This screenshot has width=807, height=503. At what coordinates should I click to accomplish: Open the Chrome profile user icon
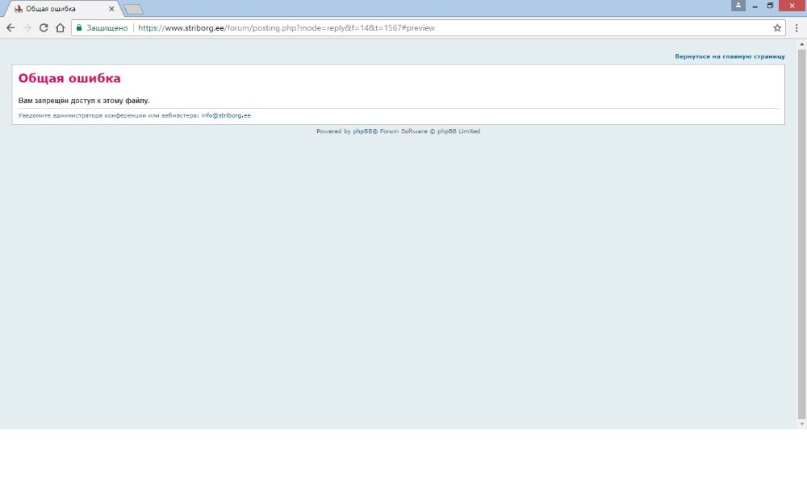point(738,6)
